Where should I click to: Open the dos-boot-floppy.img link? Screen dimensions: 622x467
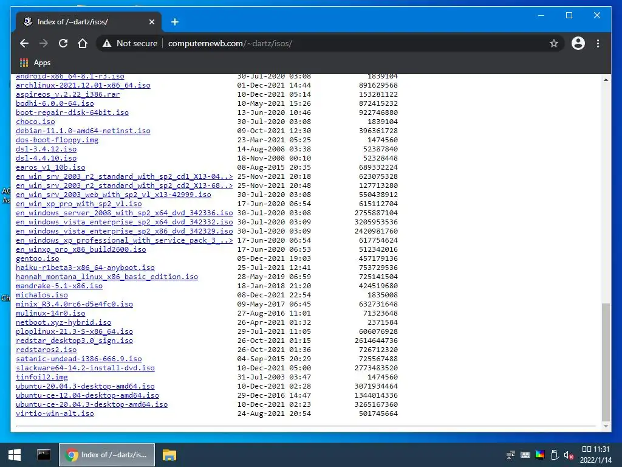pyautogui.click(x=57, y=140)
